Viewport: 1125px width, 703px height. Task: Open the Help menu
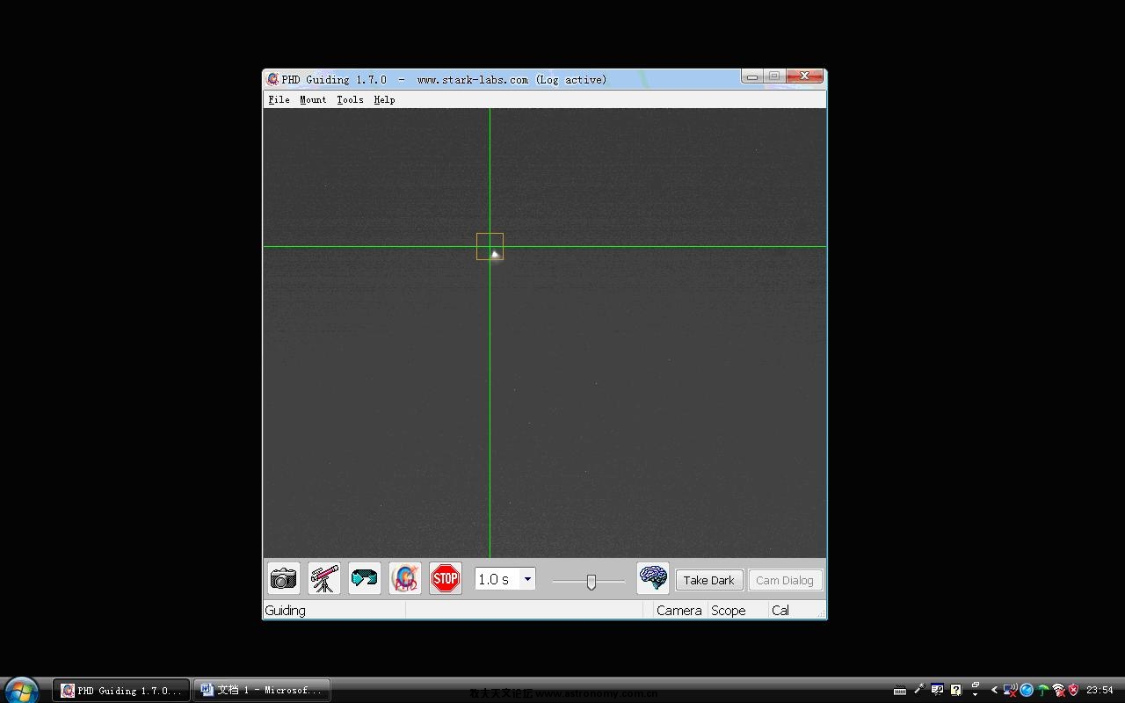[384, 99]
